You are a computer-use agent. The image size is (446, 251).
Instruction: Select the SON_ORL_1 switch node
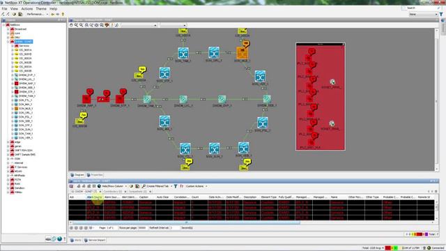coord(214,53)
